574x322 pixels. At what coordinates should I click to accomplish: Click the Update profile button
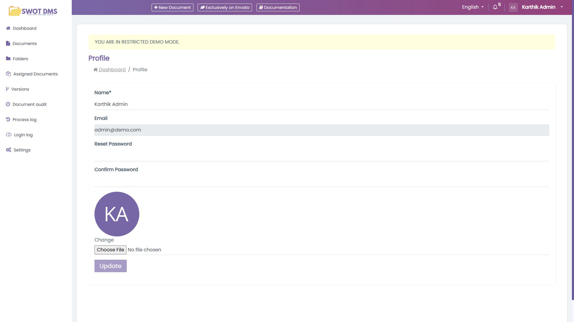pyautogui.click(x=111, y=266)
